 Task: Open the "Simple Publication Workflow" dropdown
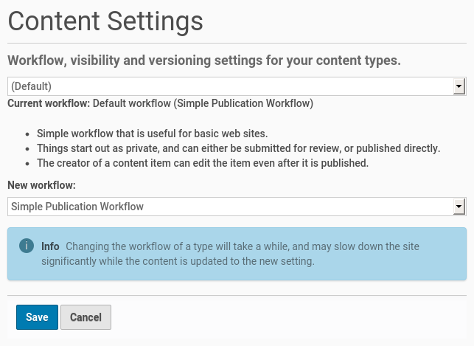[x=230, y=207]
